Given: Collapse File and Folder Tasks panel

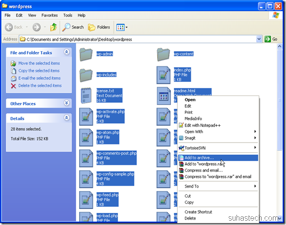Looking at the screenshot, I should (67, 52).
